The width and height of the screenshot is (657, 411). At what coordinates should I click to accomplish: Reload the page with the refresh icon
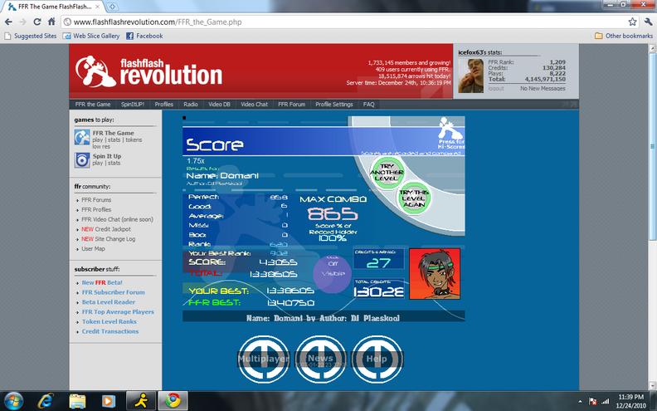pyautogui.click(x=36, y=22)
